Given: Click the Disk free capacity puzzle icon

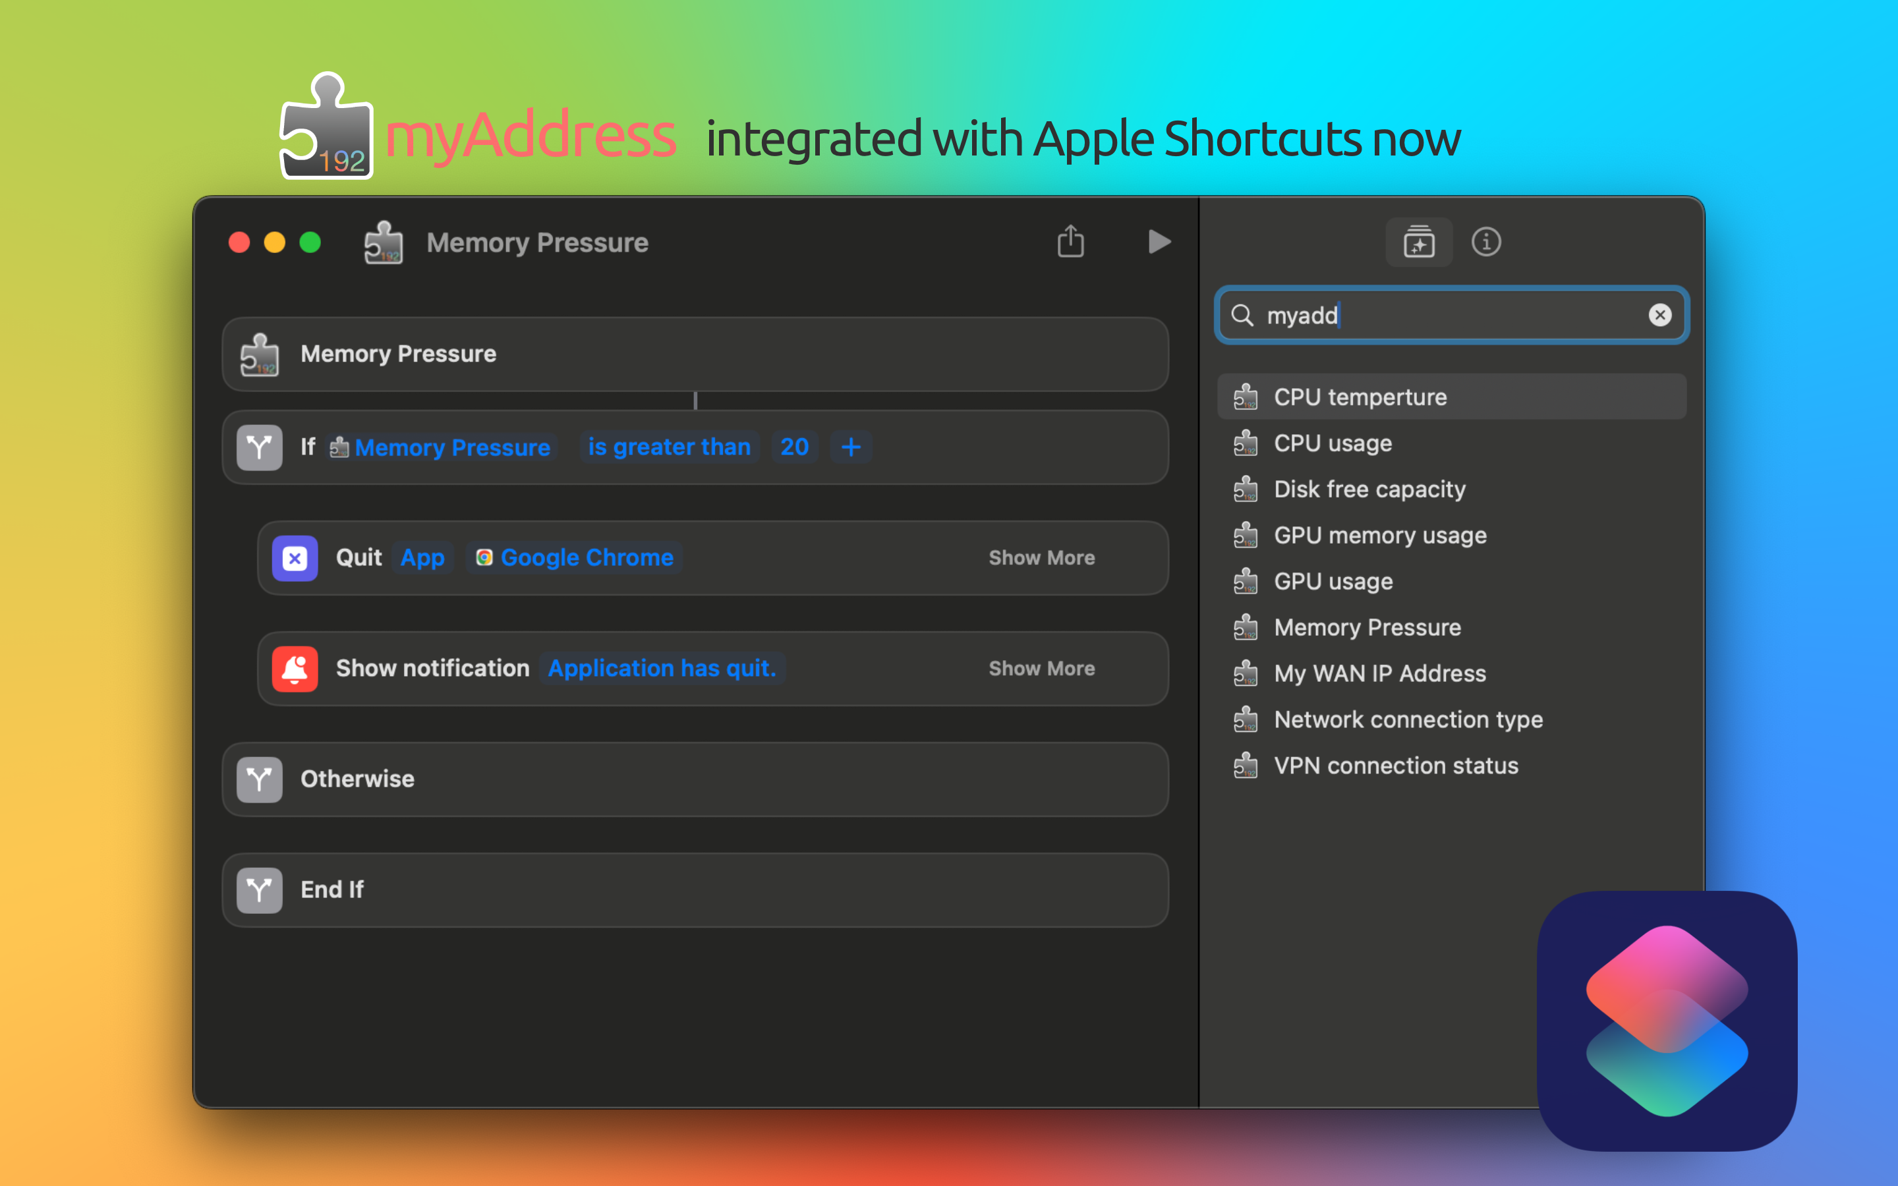Looking at the screenshot, I should pos(1246,490).
